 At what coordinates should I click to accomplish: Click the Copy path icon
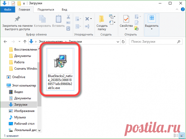point(68,23)
